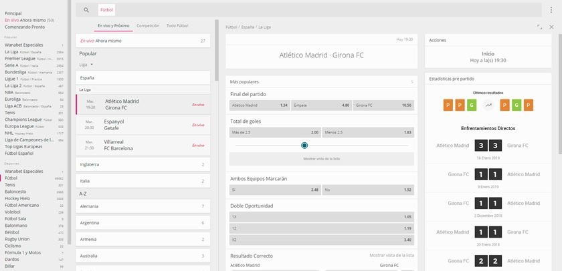Select the Villarreal vs FC Barcelona match

point(143,145)
